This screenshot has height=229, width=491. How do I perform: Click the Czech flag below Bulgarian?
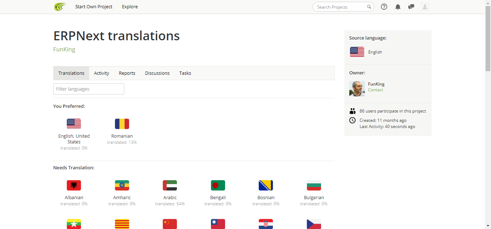pos(314,224)
